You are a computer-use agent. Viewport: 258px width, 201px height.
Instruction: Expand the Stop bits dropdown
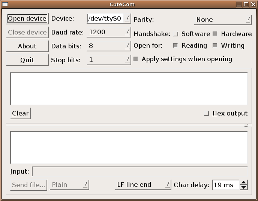pyautogui.click(x=109, y=60)
